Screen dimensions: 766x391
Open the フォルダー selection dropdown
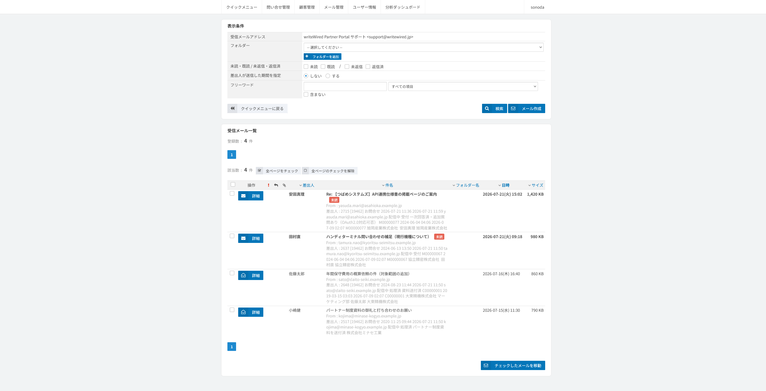click(x=423, y=47)
